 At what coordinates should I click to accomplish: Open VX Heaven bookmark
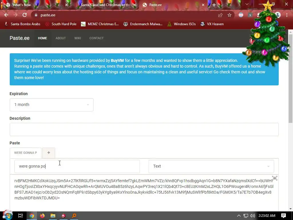pyautogui.click(x=212, y=24)
